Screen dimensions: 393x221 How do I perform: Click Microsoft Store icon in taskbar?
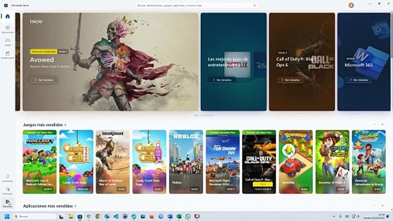click(x=80, y=217)
